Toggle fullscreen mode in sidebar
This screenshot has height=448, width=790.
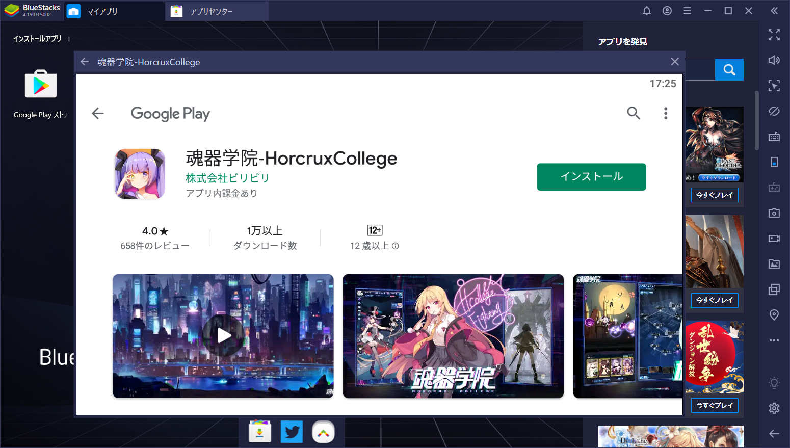click(774, 35)
